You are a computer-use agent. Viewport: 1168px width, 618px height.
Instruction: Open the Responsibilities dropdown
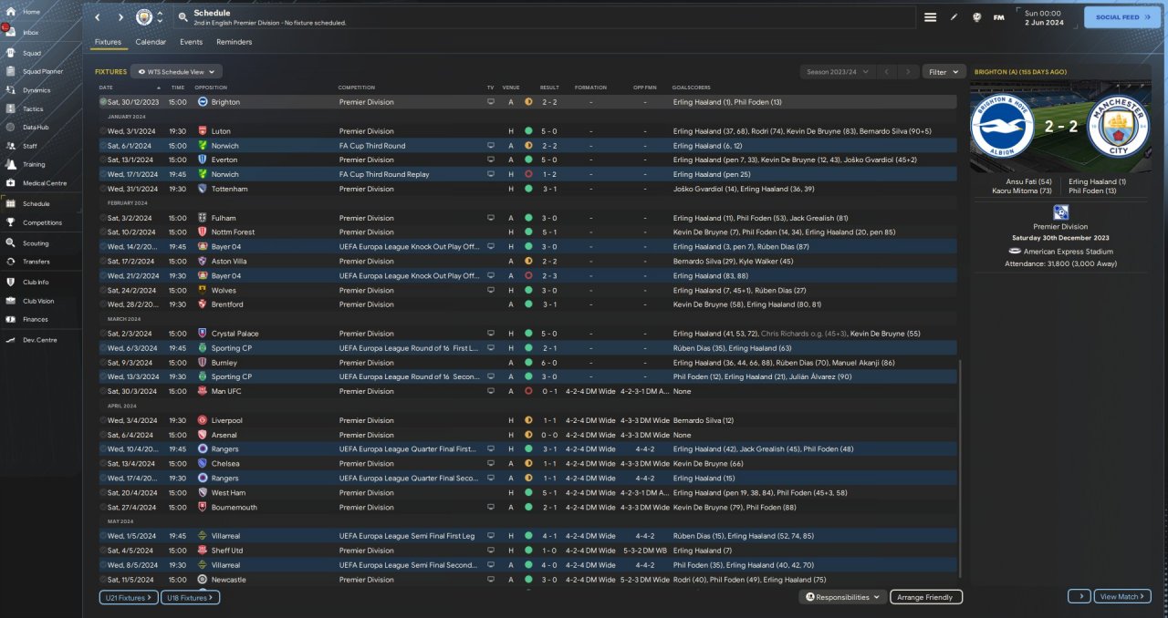[843, 597]
